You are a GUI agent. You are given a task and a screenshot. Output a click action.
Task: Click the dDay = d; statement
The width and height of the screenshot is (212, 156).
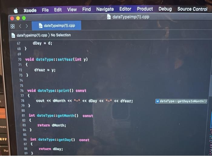click(42, 43)
